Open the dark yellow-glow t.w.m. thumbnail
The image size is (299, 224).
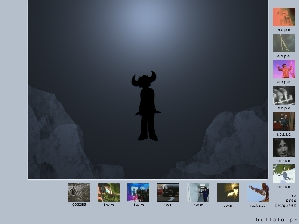click(228, 192)
